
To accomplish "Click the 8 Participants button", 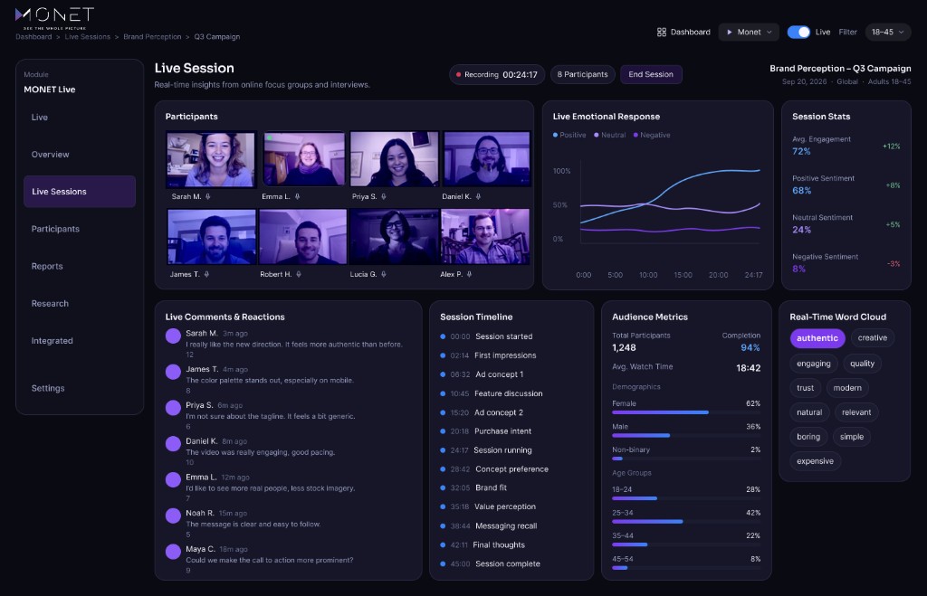I will (x=582, y=74).
